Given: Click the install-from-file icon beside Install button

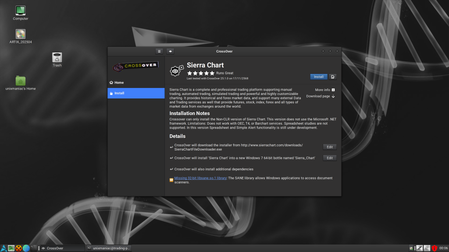Looking at the screenshot, I should tap(332, 77).
